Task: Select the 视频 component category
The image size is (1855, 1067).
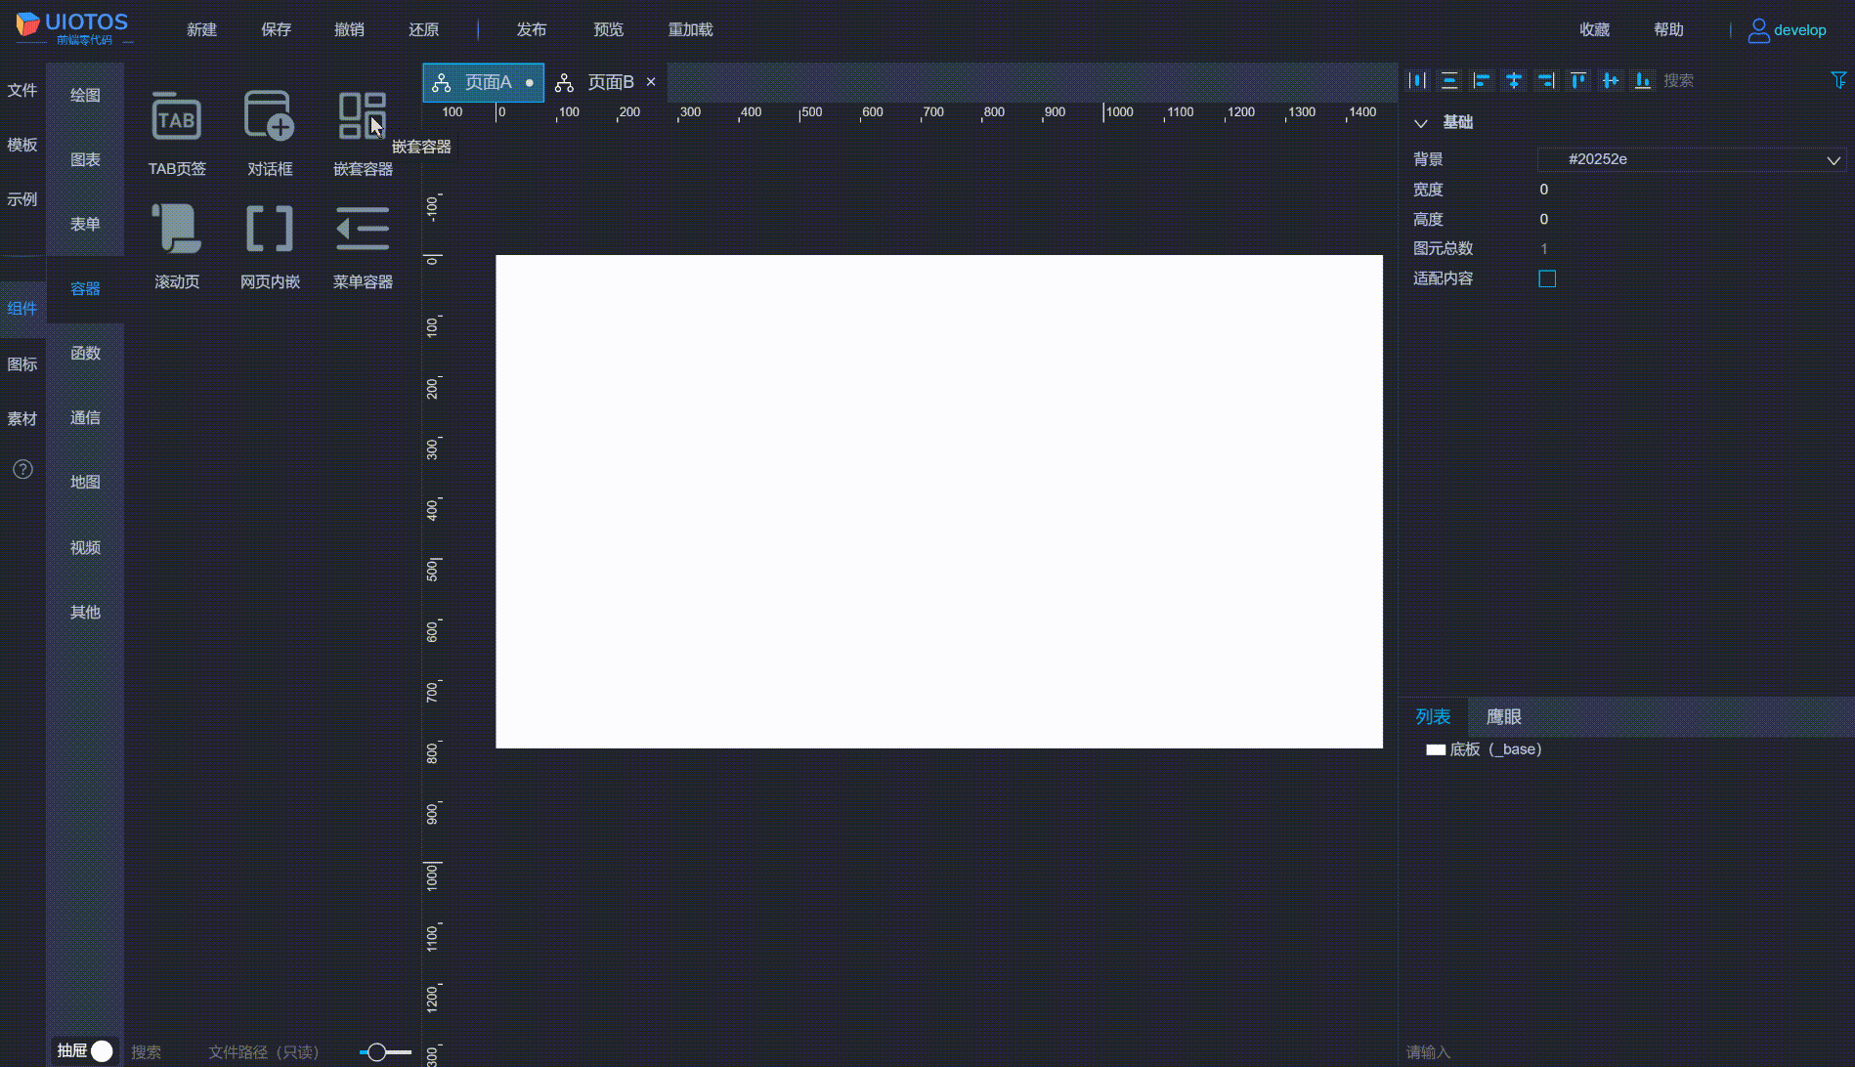Action: [x=85, y=548]
